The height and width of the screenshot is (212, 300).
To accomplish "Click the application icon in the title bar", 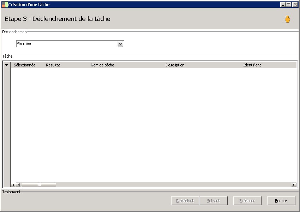I will tap(5, 4).
